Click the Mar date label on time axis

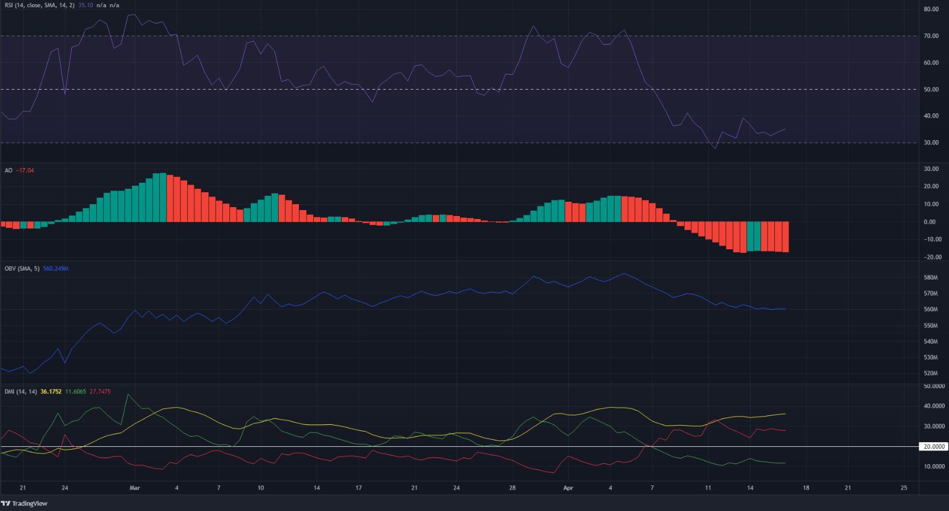[x=135, y=488]
